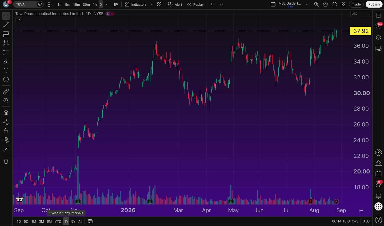Open the pine editor mountain icon

coord(378,163)
